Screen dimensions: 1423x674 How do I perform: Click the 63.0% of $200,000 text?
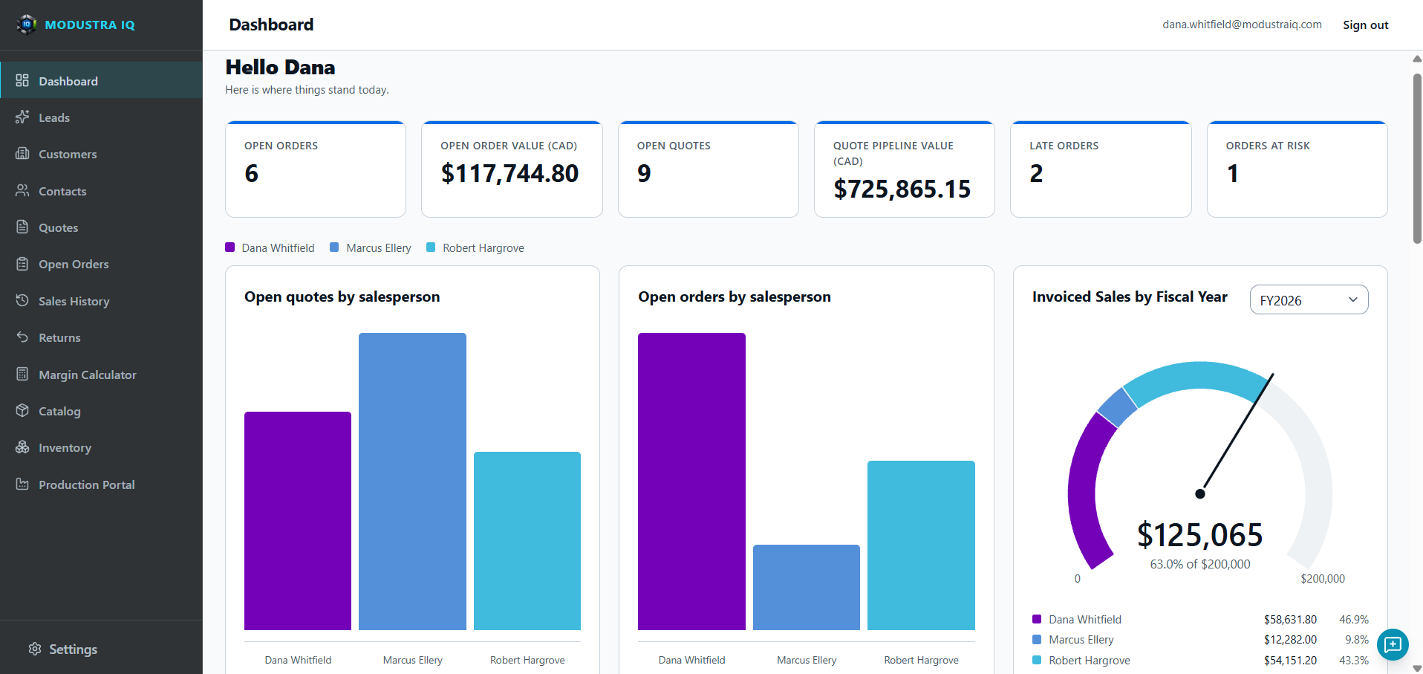[1199, 564]
